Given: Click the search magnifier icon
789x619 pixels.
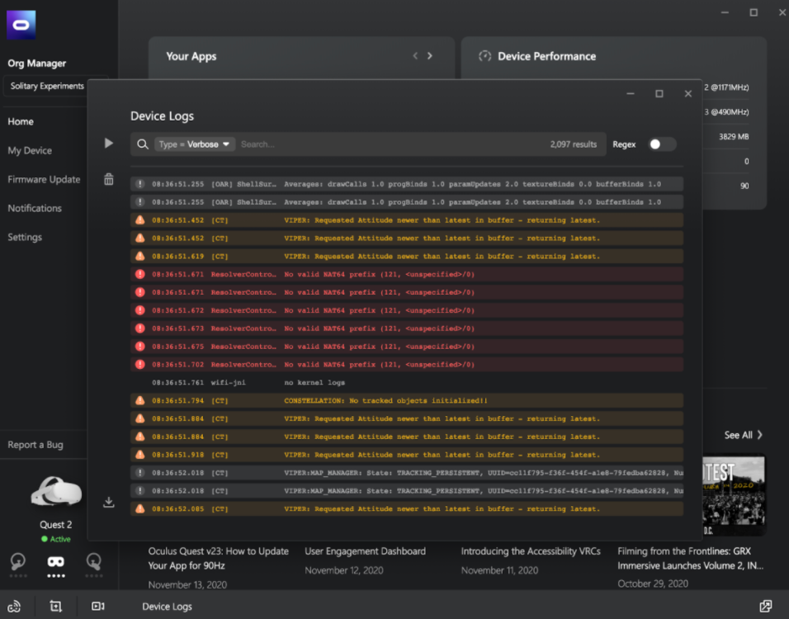Looking at the screenshot, I should pos(143,144).
